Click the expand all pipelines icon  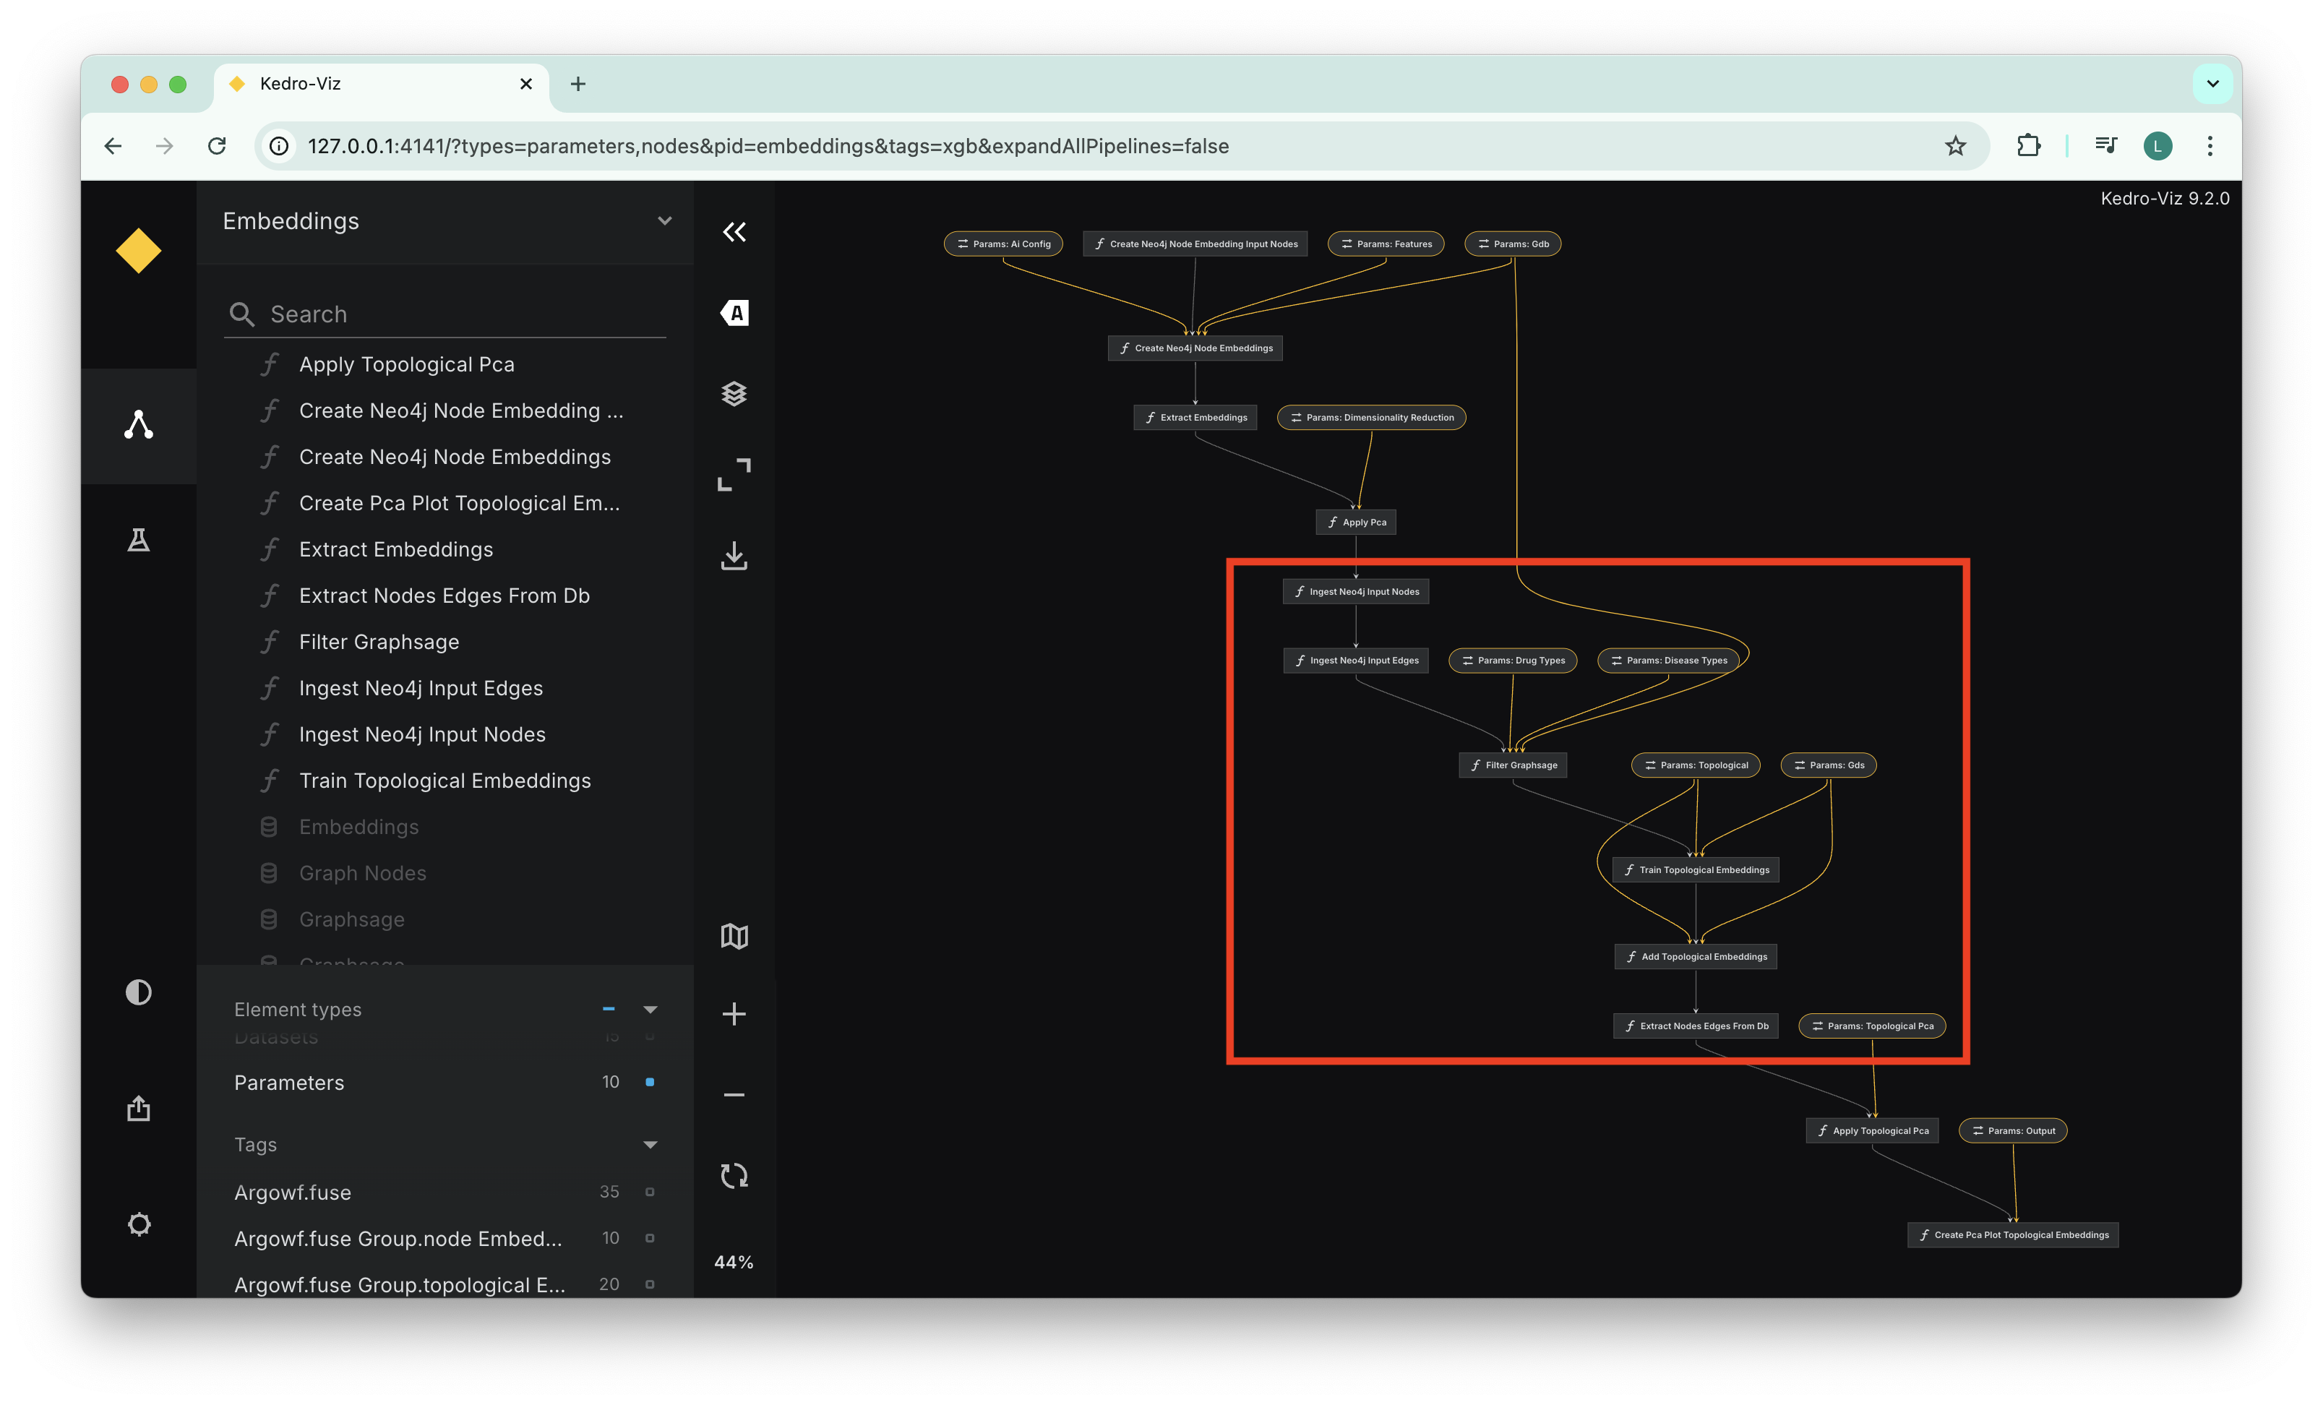pos(734,474)
